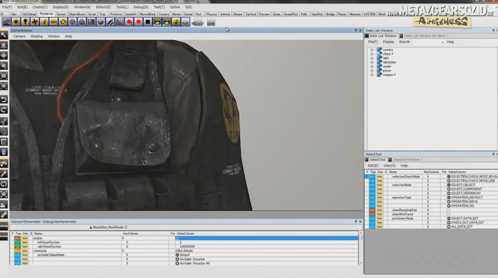Toggle the showBoundingSize checkbox
Screen dimensions: 498x278
click(449, 210)
